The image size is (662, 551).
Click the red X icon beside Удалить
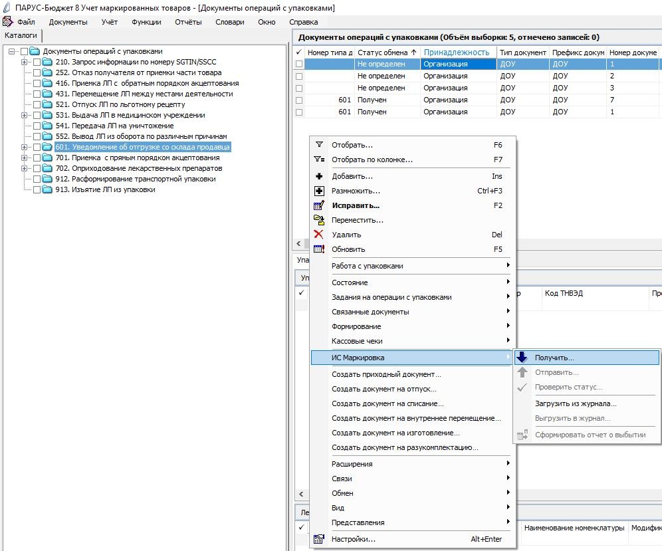pos(319,235)
